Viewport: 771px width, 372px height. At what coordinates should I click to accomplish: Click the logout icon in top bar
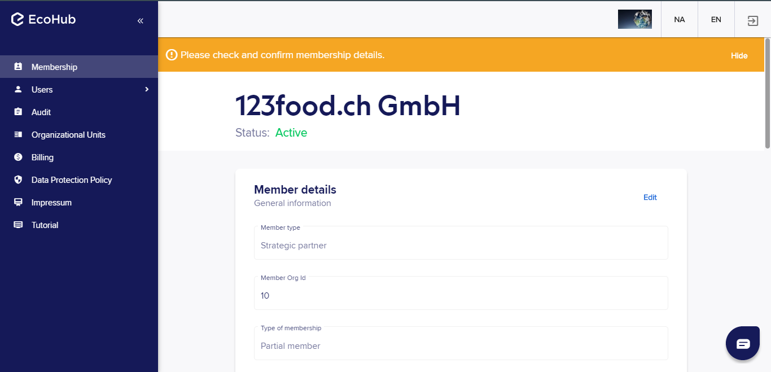[x=753, y=21]
